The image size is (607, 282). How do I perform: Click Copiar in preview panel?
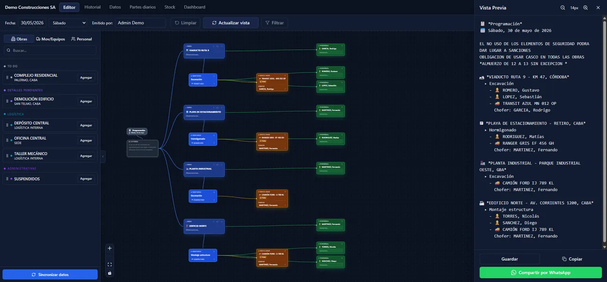572,259
